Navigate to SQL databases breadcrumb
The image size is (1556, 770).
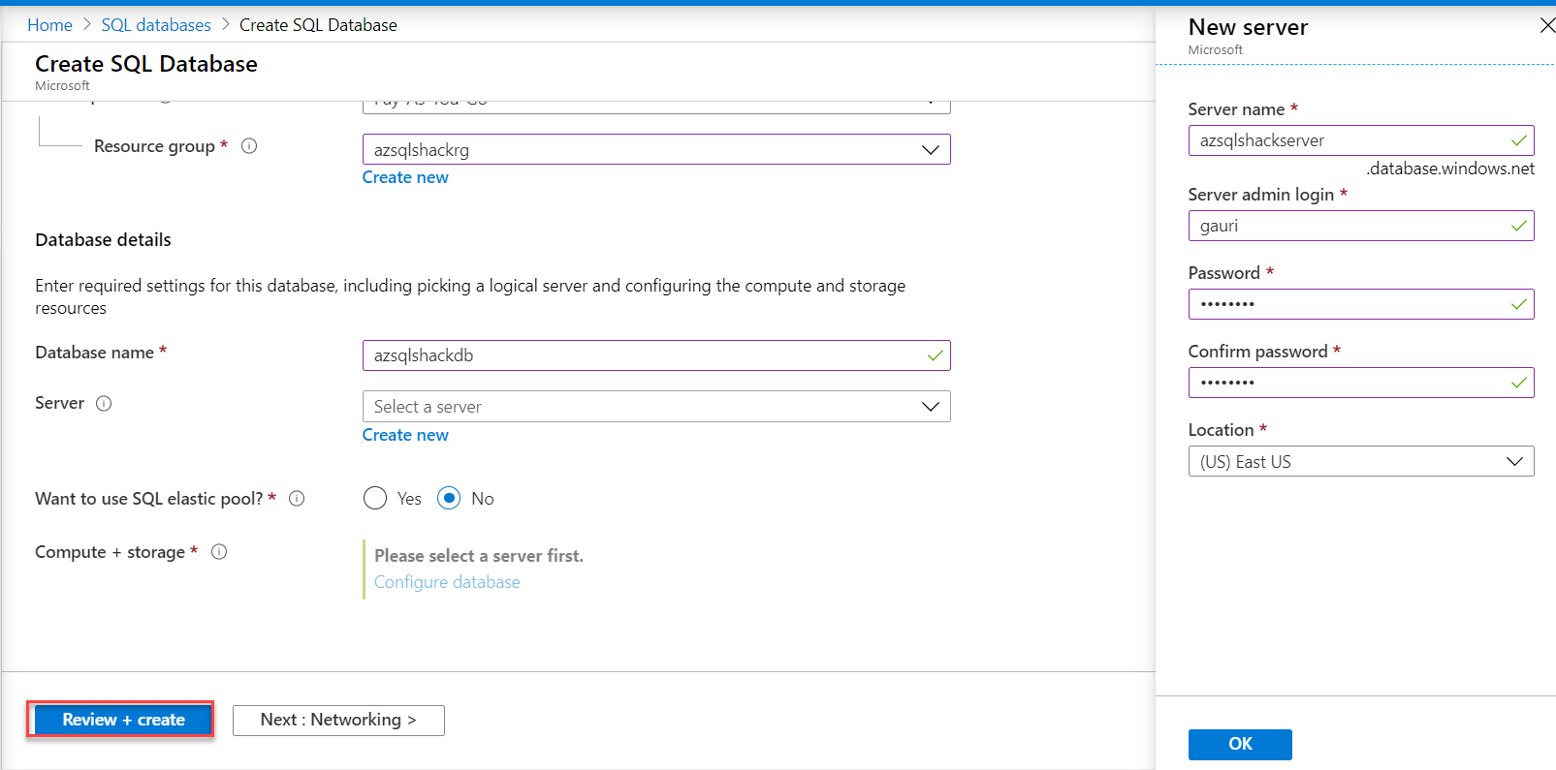pyautogui.click(x=156, y=25)
